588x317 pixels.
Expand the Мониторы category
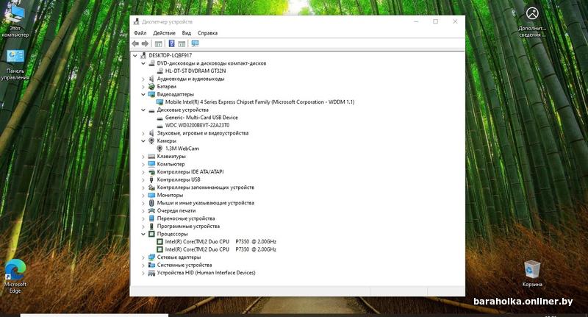point(143,195)
